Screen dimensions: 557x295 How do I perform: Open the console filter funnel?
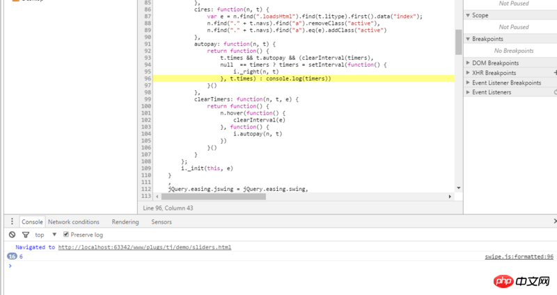coord(26,235)
